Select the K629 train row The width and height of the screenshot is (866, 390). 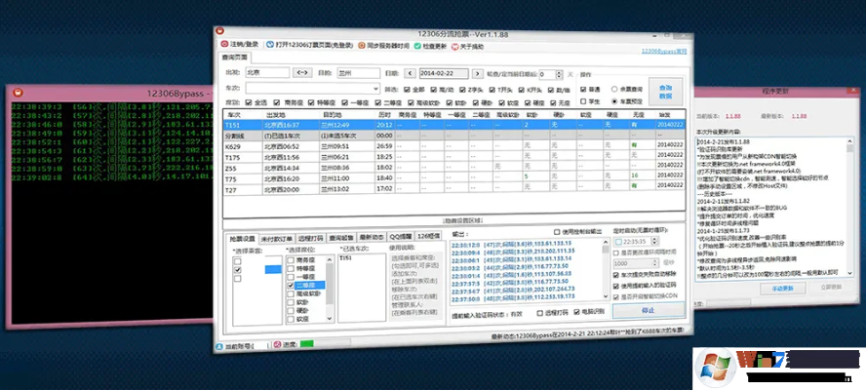click(x=454, y=146)
